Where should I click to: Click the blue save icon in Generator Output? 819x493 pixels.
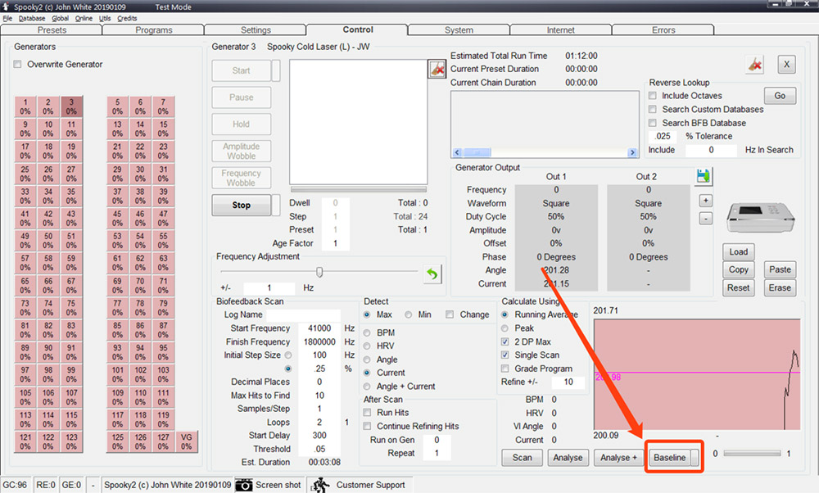703,176
